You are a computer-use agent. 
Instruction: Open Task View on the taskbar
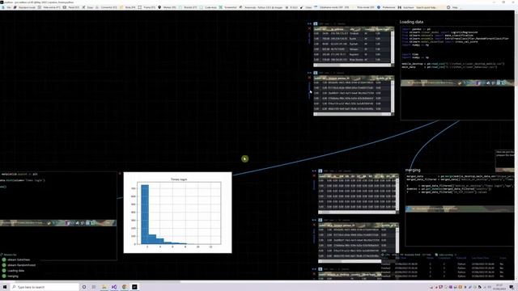click(x=94, y=287)
